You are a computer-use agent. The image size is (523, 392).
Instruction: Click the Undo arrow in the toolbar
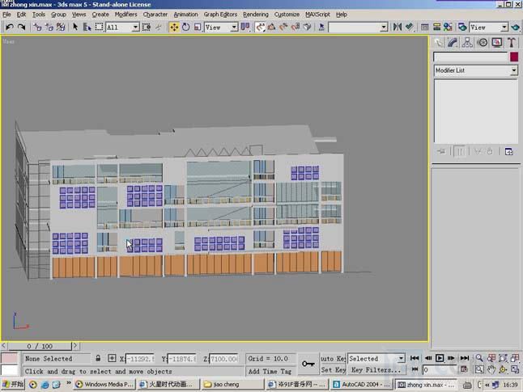(10, 27)
